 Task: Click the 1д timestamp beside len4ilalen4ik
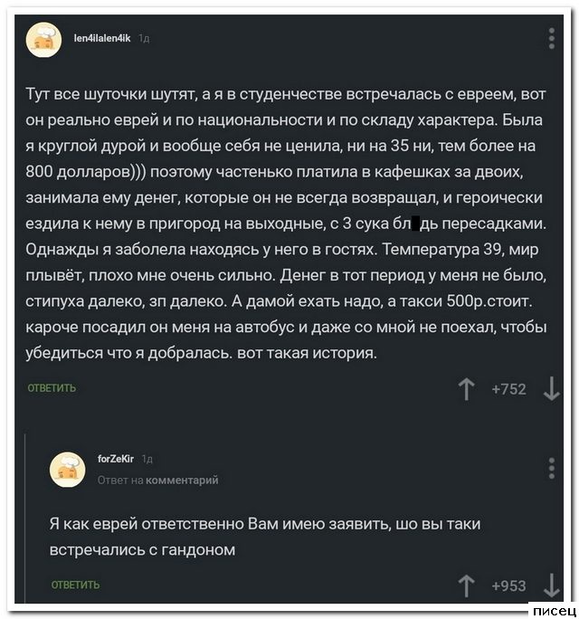point(145,38)
